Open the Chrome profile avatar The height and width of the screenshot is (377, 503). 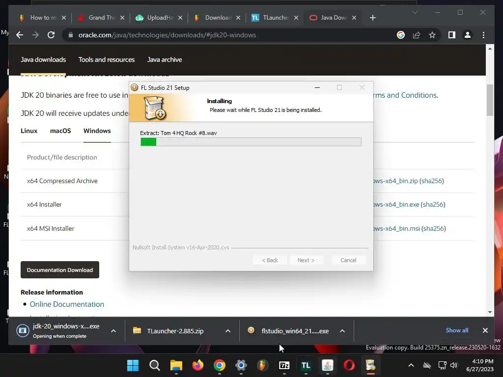pyautogui.click(x=468, y=35)
